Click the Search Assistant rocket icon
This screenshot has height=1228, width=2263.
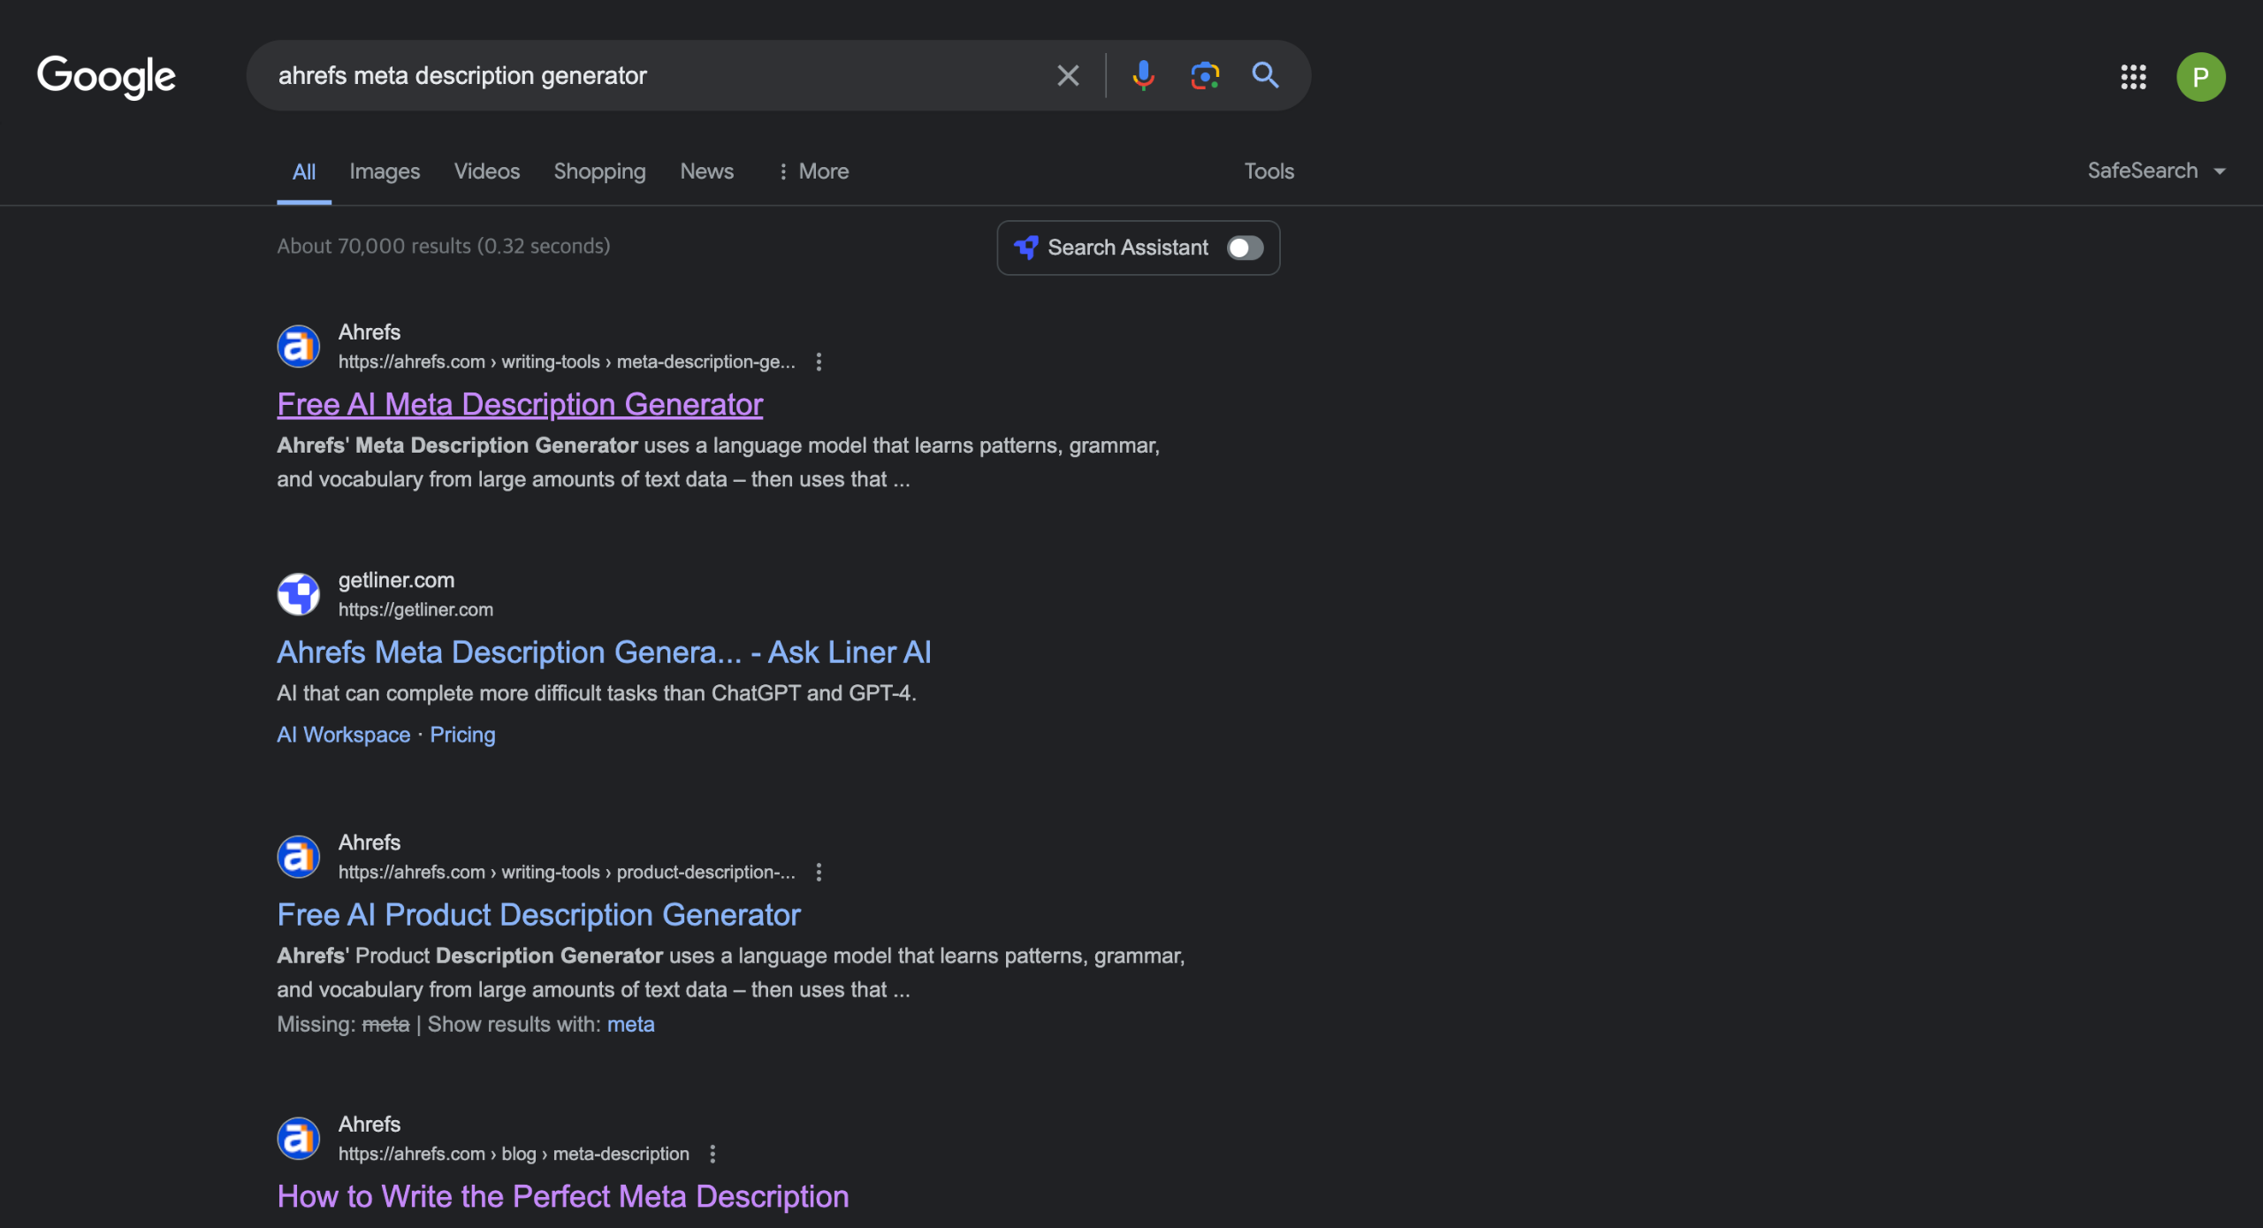(1025, 248)
